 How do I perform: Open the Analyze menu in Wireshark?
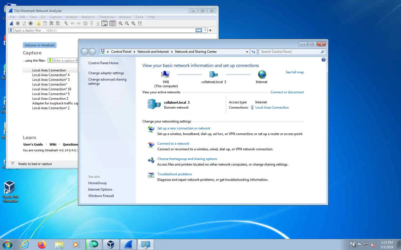(x=71, y=17)
